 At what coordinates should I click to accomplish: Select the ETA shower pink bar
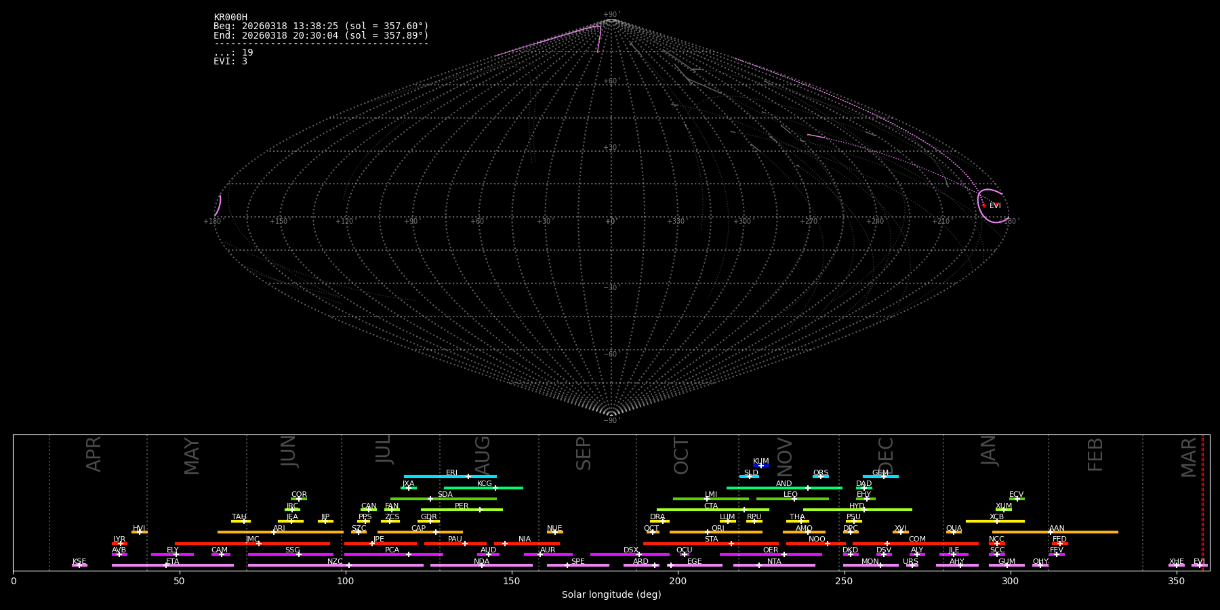click(x=173, y=565)
